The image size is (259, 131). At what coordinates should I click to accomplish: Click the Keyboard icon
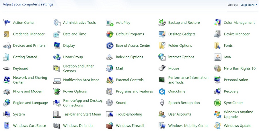pos(7,69)
